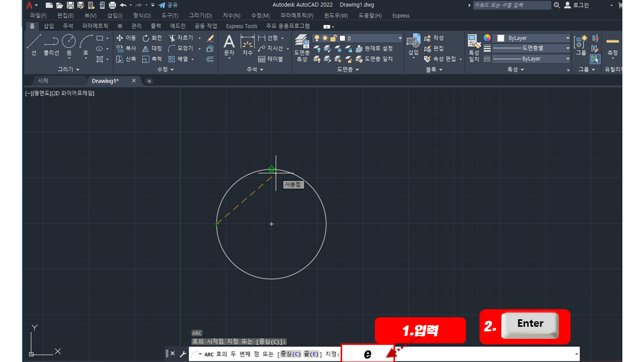Switch to the 삽입 ribbon tab

49,26
